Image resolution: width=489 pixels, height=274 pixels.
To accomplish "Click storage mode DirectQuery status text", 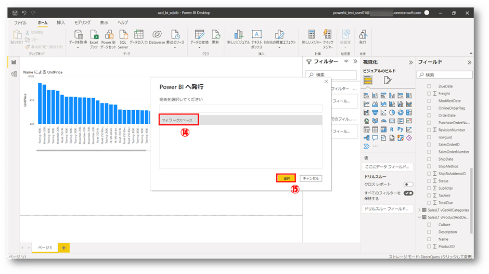I will 430,257.
